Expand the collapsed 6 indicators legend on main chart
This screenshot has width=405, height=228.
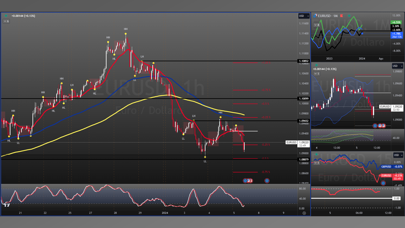pyautogui.click(x=6, y=21)
